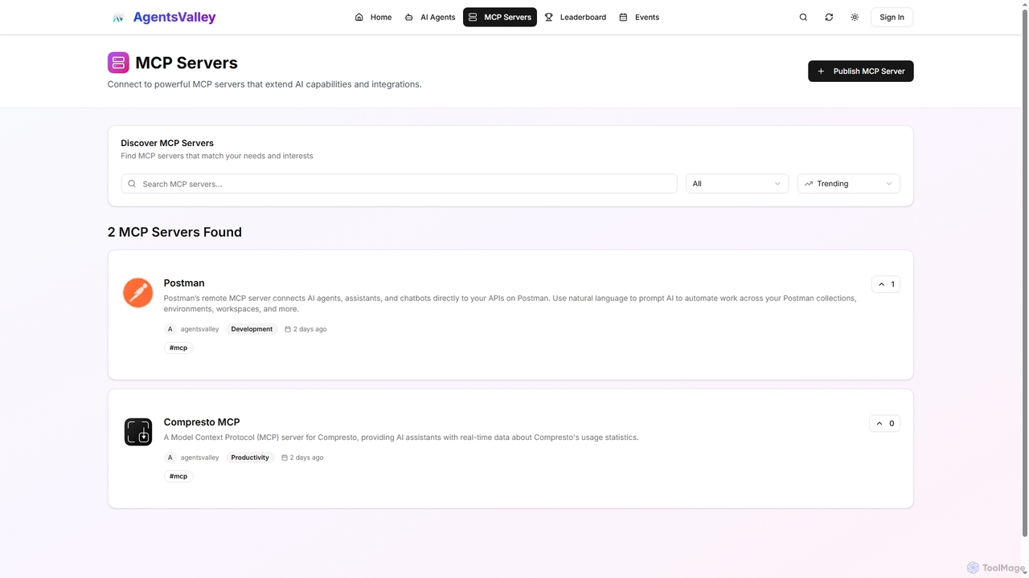The image size is (1029, 578).
Task: Click calendar icon on Postman card
Action: (x=288, y=329)
